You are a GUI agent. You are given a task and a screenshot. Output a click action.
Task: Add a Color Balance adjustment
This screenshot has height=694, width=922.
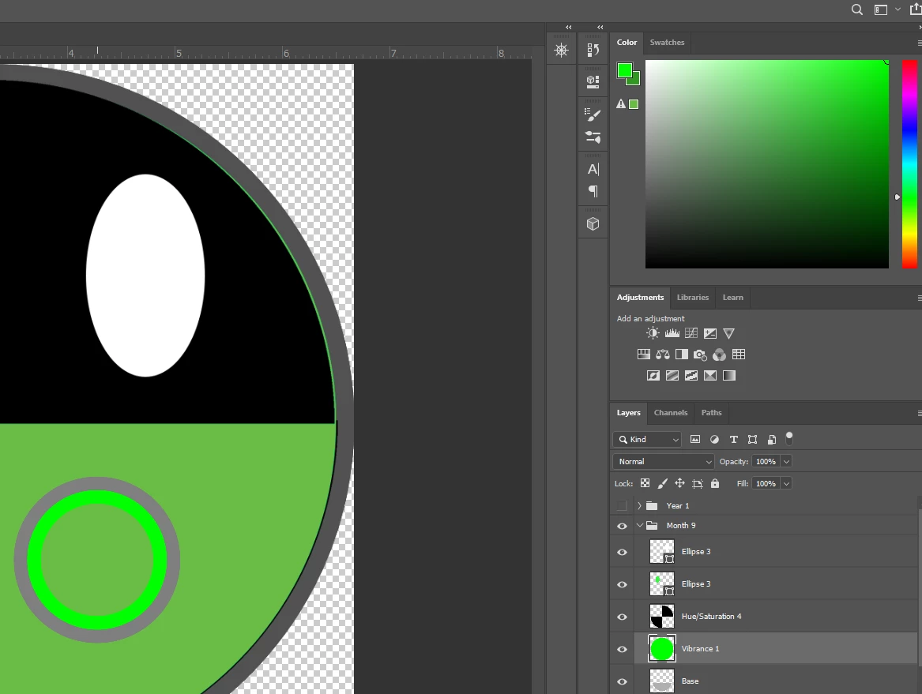(663, 355)
